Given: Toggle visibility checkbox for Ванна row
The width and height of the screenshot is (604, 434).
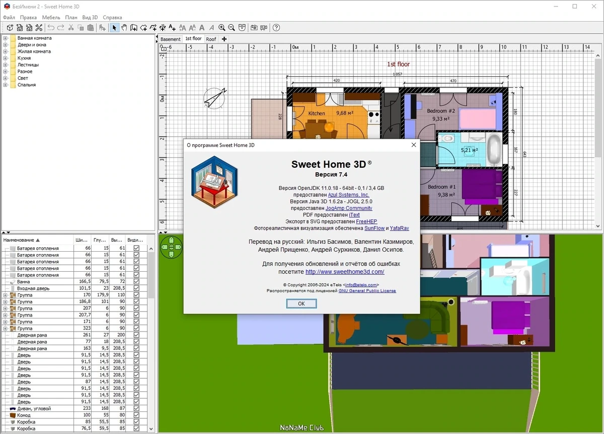Looking at the screenshot, I should click(136, 282).
